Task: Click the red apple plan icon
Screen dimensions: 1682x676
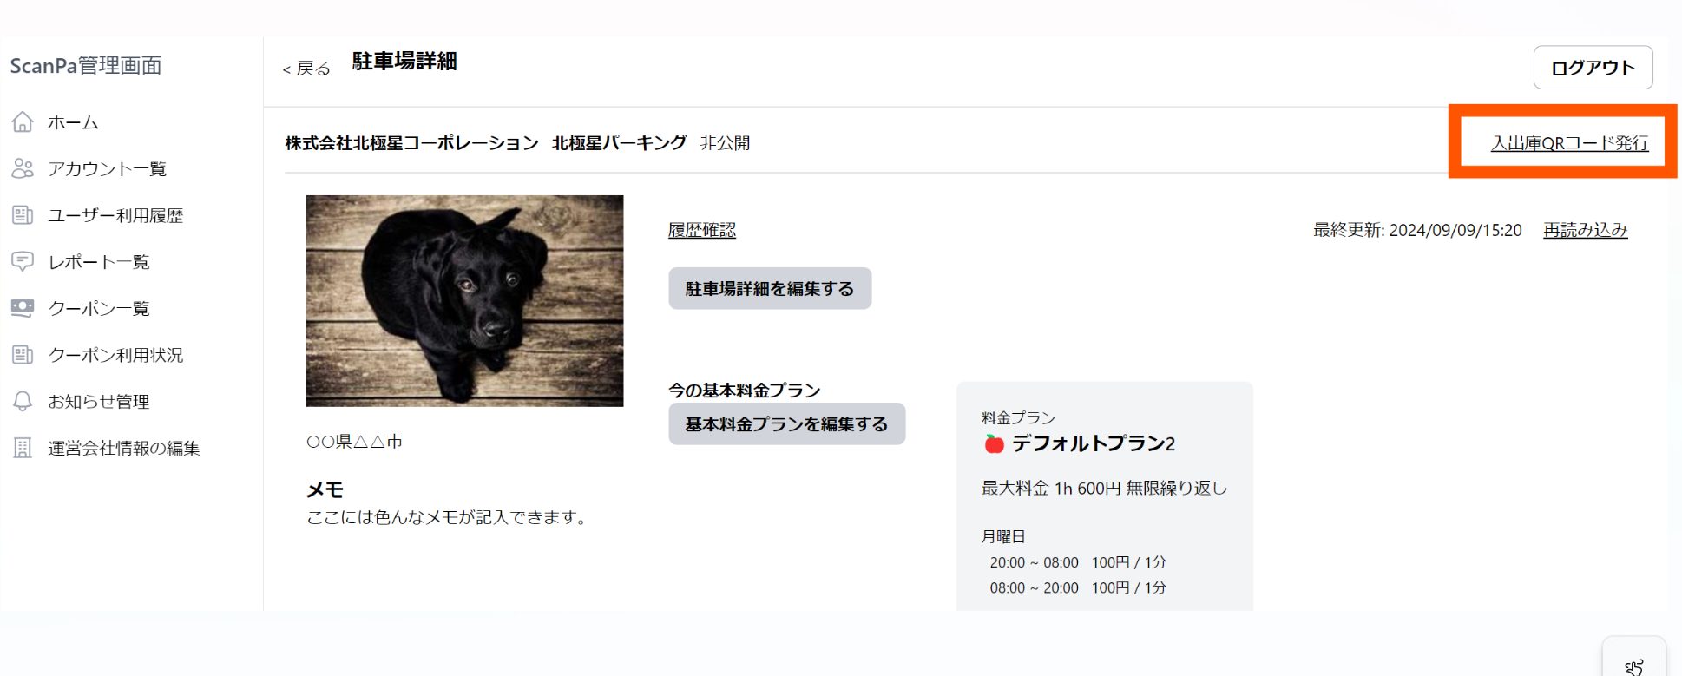Action: click(994, 444)
